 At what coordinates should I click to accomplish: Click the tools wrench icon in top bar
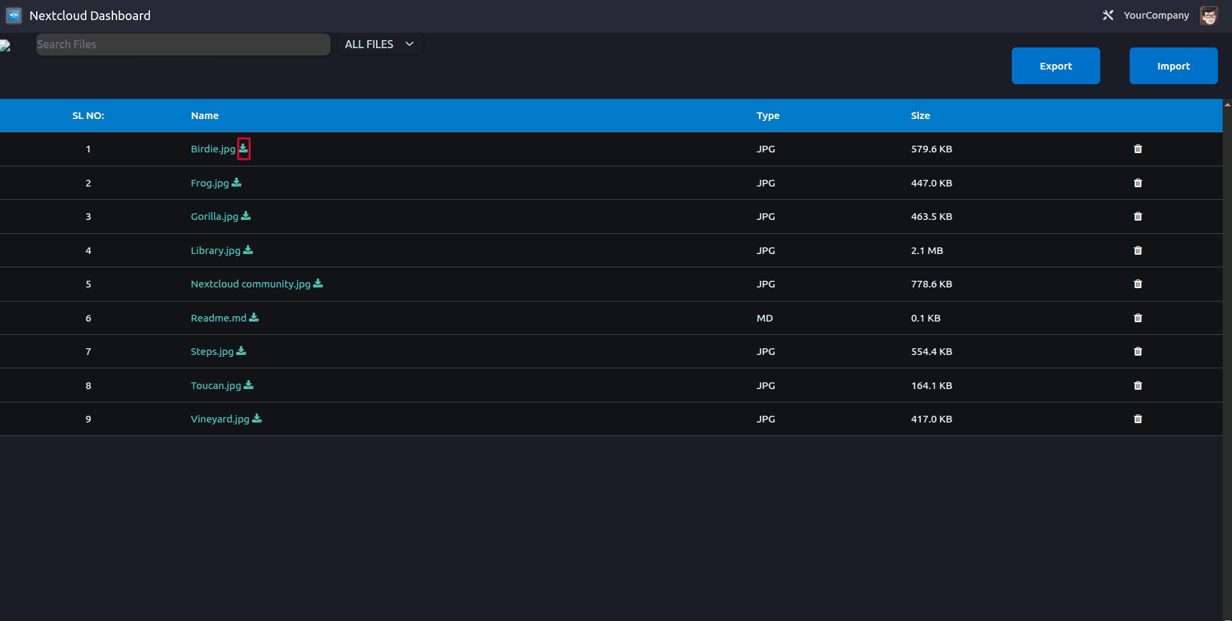click(1108, 15)
